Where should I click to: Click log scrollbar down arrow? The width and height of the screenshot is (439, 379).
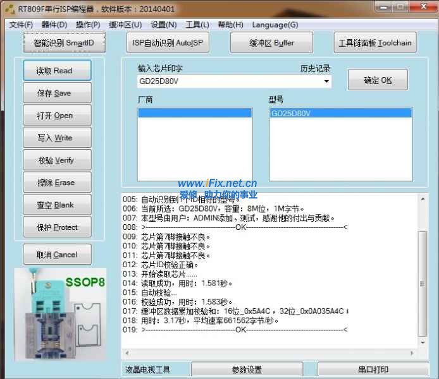(423, 342)
